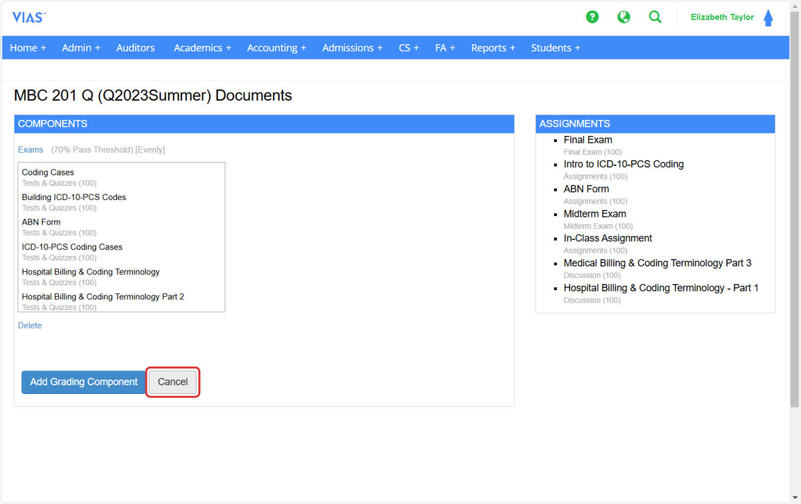Open the Exams component link
This screenshot has width=801, height=504.
click(x=31, y=150)
